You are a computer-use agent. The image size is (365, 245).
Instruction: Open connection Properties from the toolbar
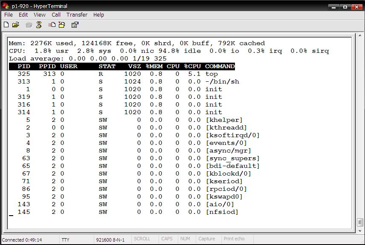coord(75,25)
